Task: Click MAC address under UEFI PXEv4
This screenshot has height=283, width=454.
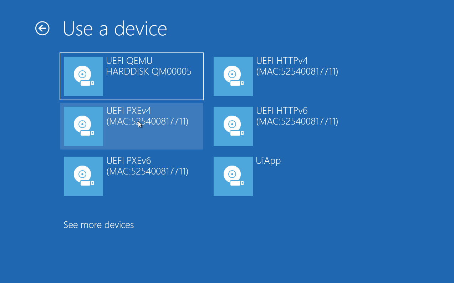Action: pyautogui.click(x=147, y=122)
